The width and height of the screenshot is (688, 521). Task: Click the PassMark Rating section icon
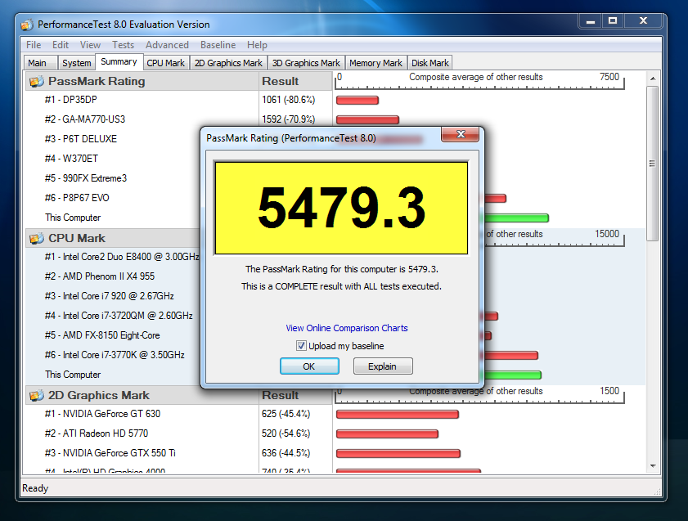[x=36, y=81]
